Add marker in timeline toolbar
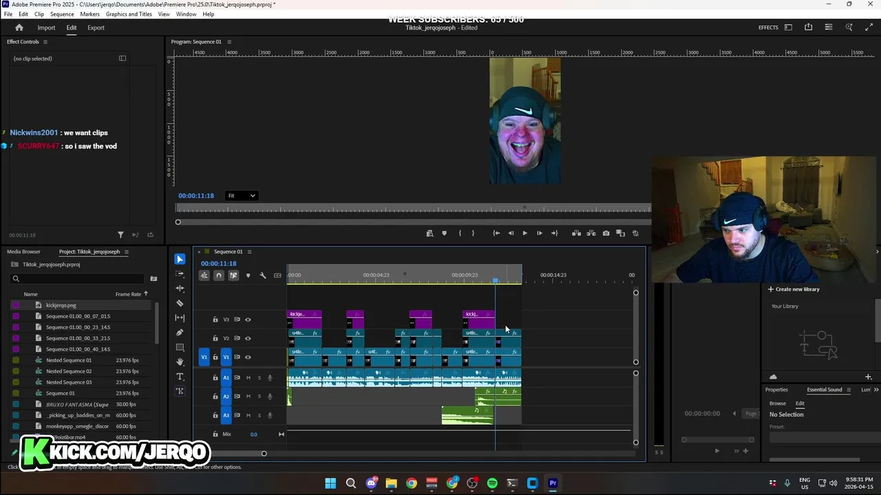 point(248,276)
